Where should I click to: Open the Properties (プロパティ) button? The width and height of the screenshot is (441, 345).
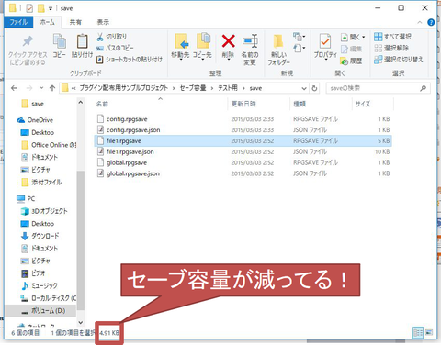pos(325,46)
